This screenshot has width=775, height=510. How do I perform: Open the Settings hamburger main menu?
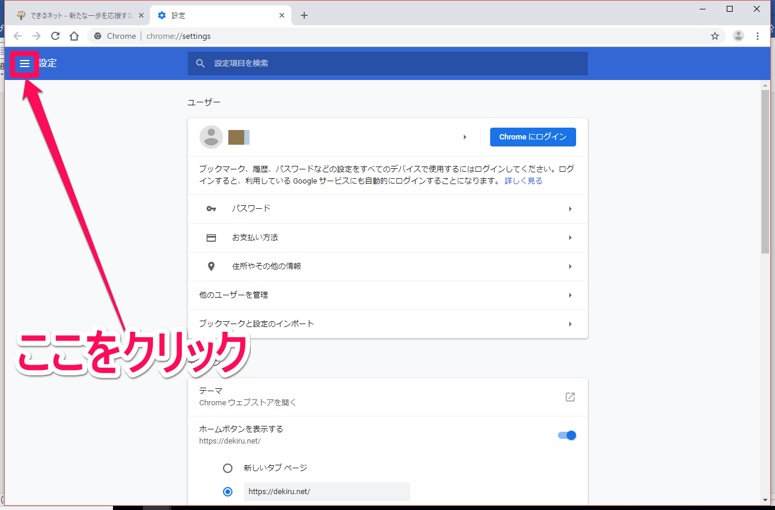pos(25,64)
